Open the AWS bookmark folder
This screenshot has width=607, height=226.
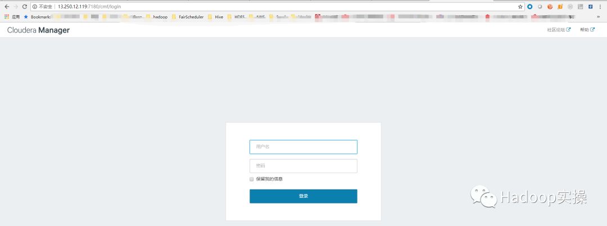pyautogui.click(x=257, y=17)
